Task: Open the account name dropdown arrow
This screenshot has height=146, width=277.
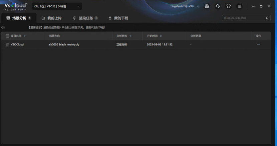Action: click(198, 6)
